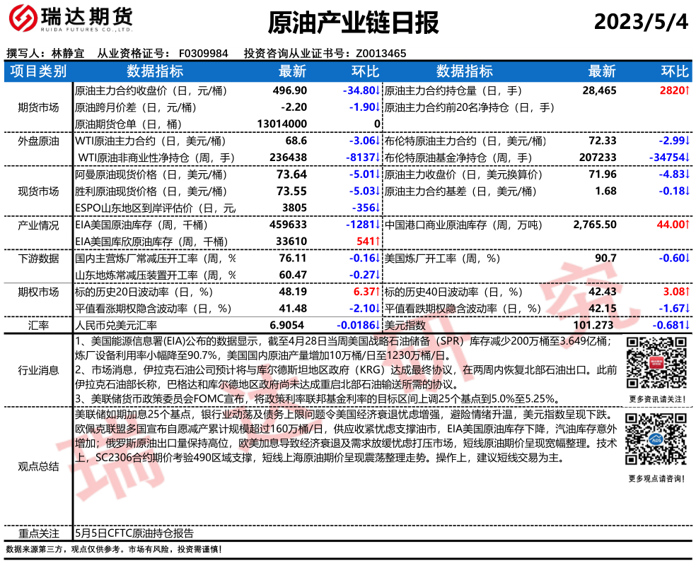
Task: Click the 美元指数 value 101.273
Action: pyautogui.click(x=593, y=325)
